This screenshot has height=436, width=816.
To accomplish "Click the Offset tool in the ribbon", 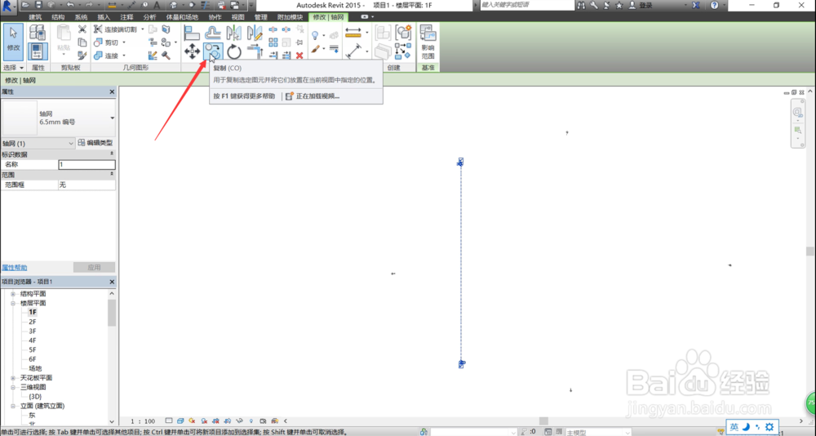I will coord(212,33).
